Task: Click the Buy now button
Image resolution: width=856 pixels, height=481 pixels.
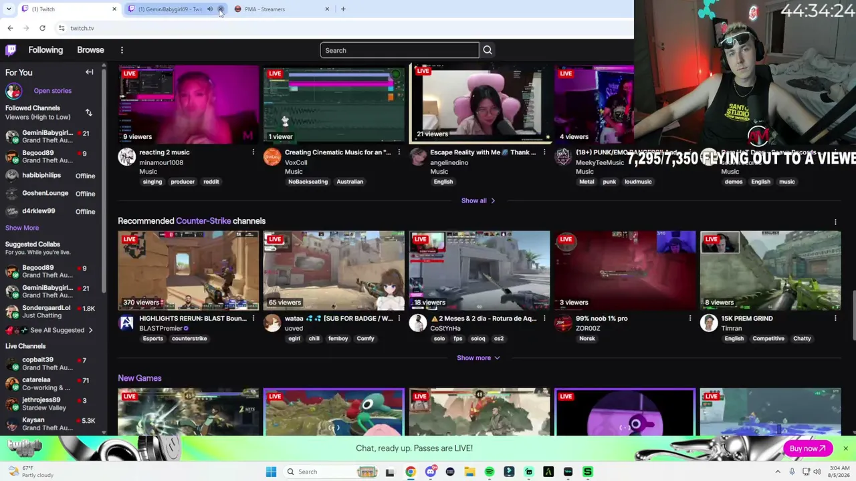Action: [807, 448]
